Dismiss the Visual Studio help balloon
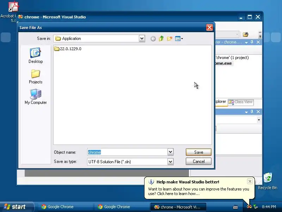The height and width of the screenshot is (212, 282). [250, 181]
